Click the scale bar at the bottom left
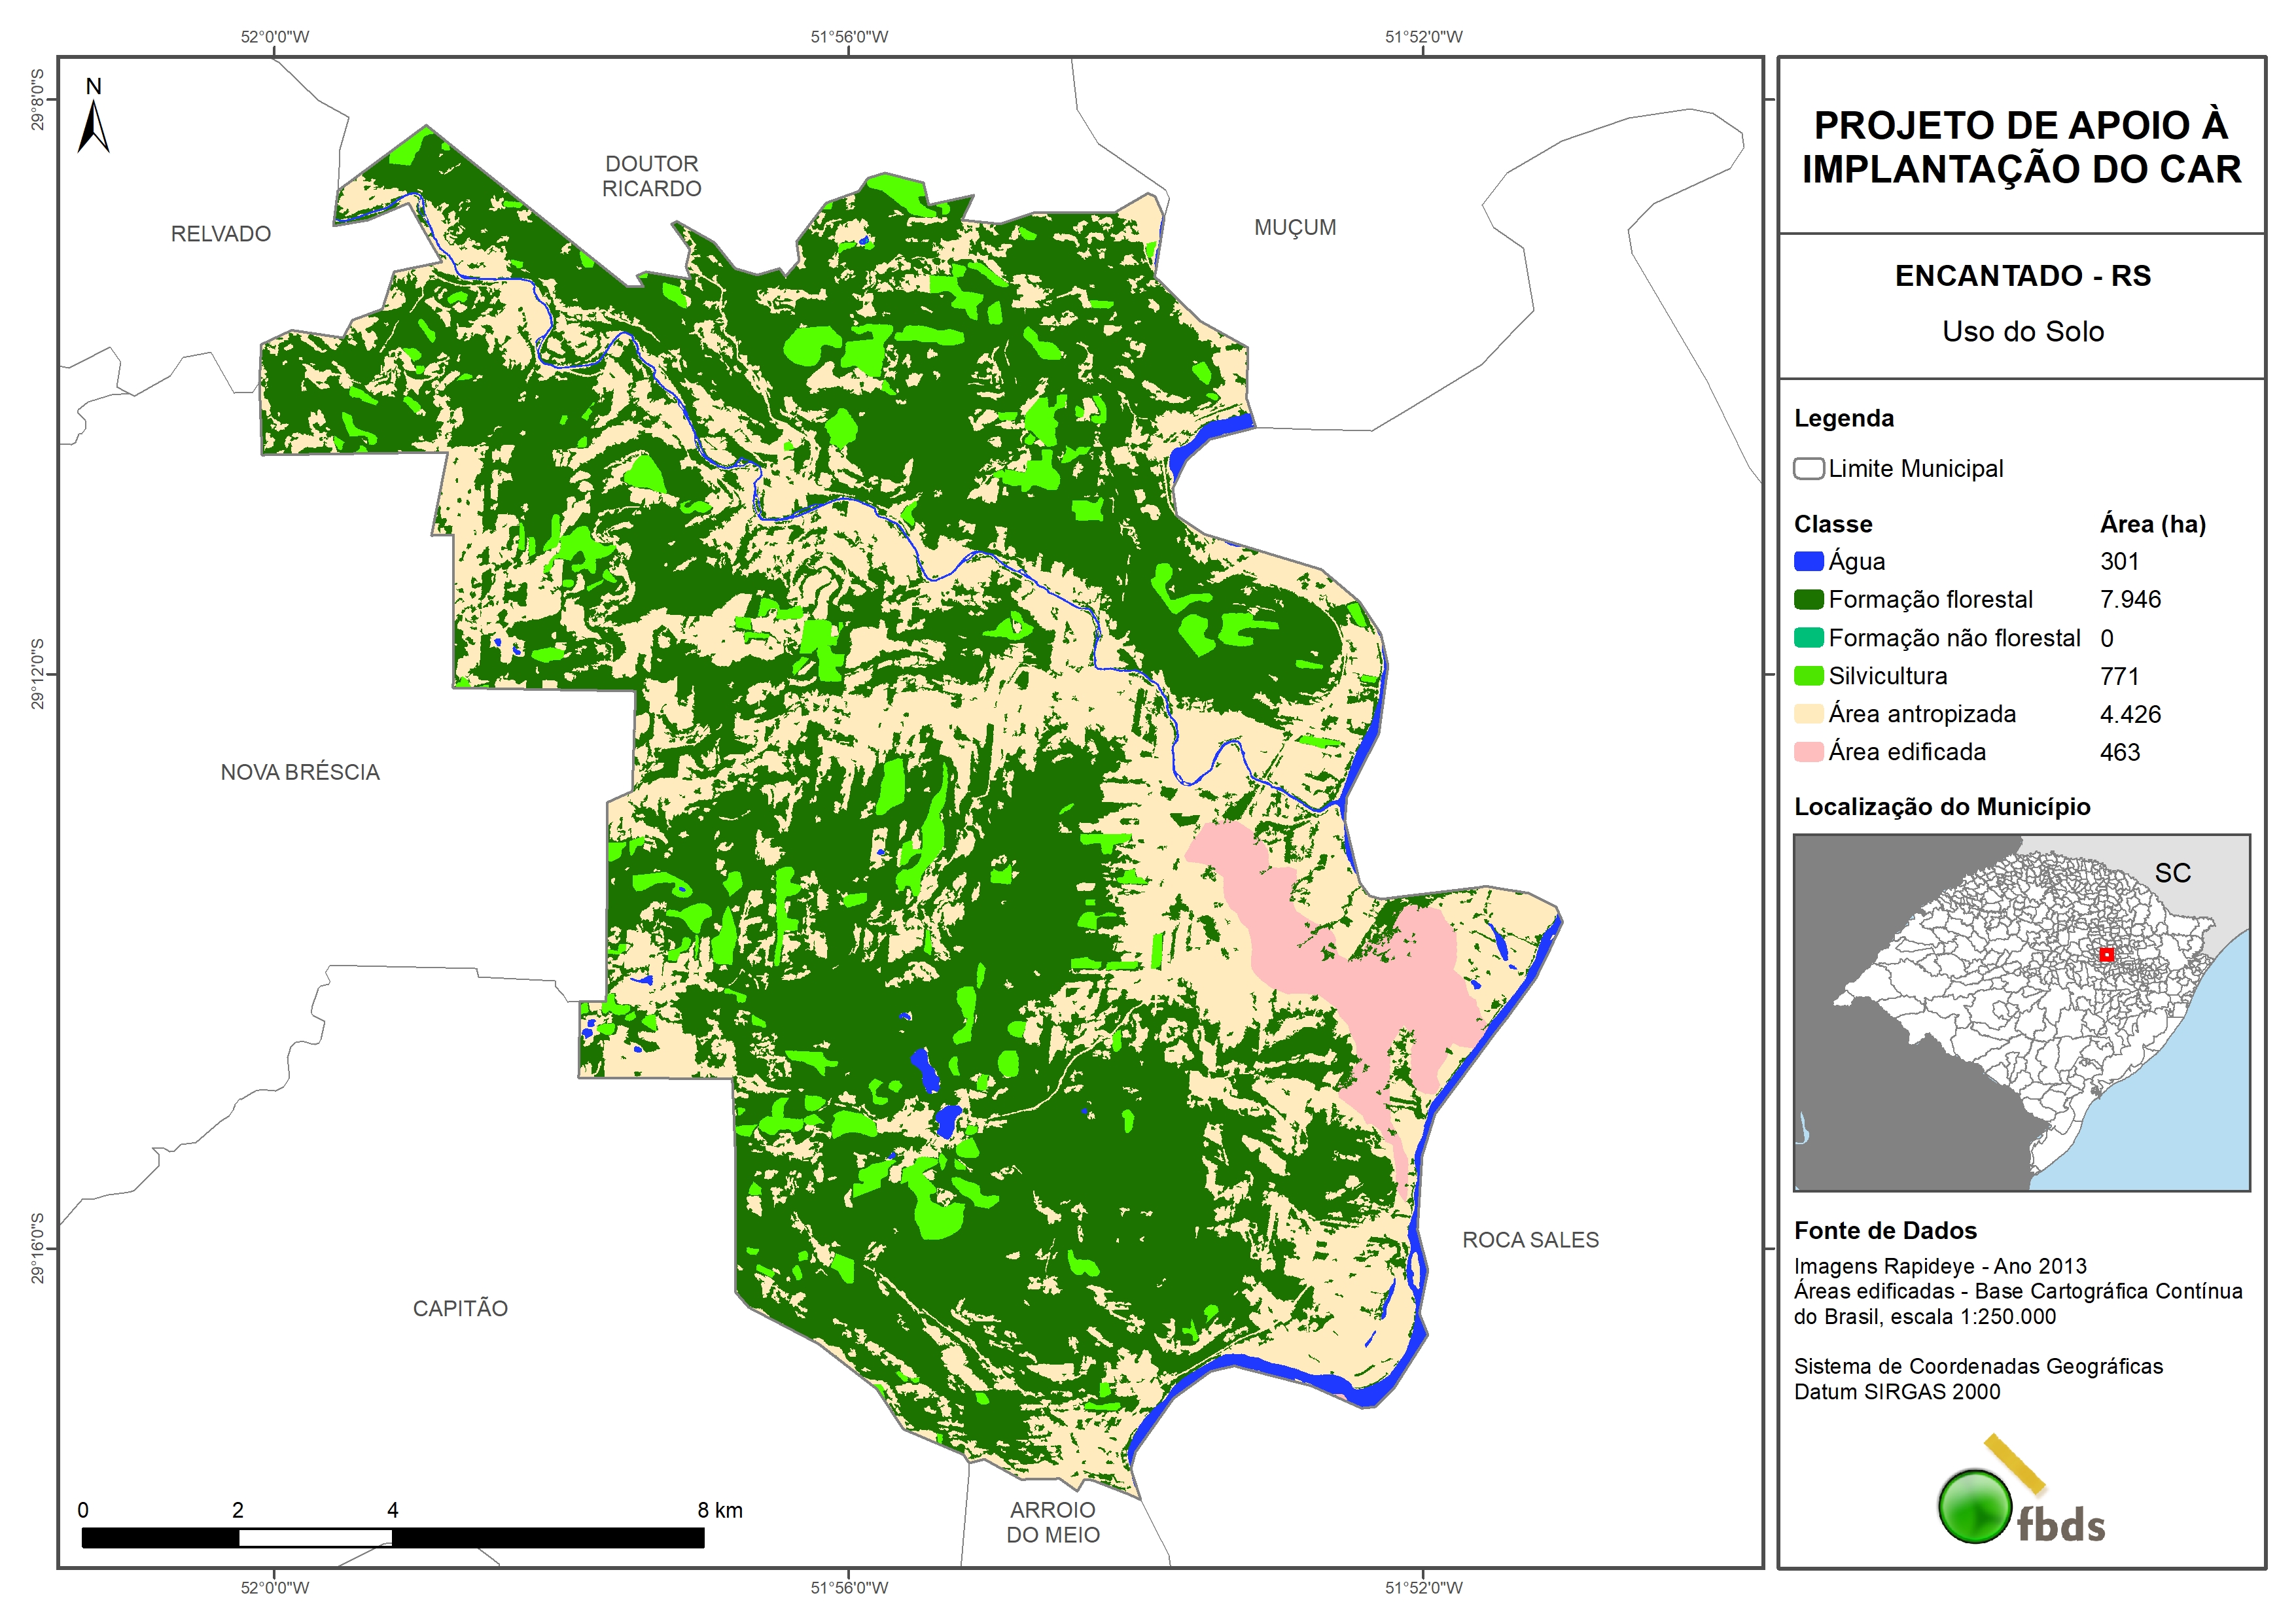 coord(392,1537)
